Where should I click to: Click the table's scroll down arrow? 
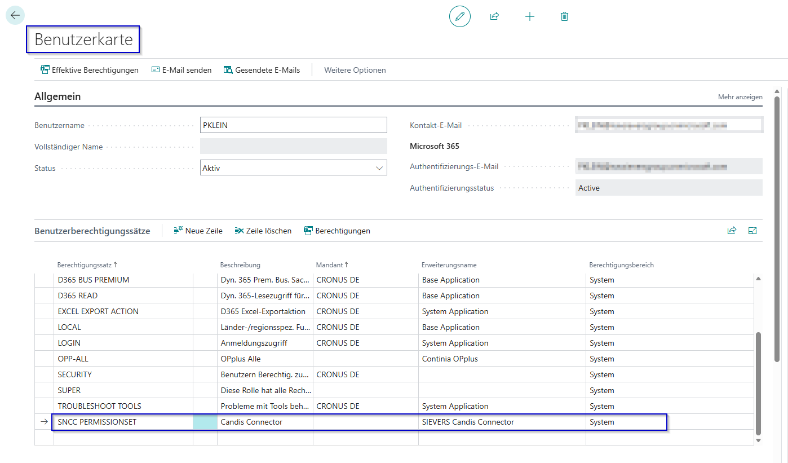point(758,440)
